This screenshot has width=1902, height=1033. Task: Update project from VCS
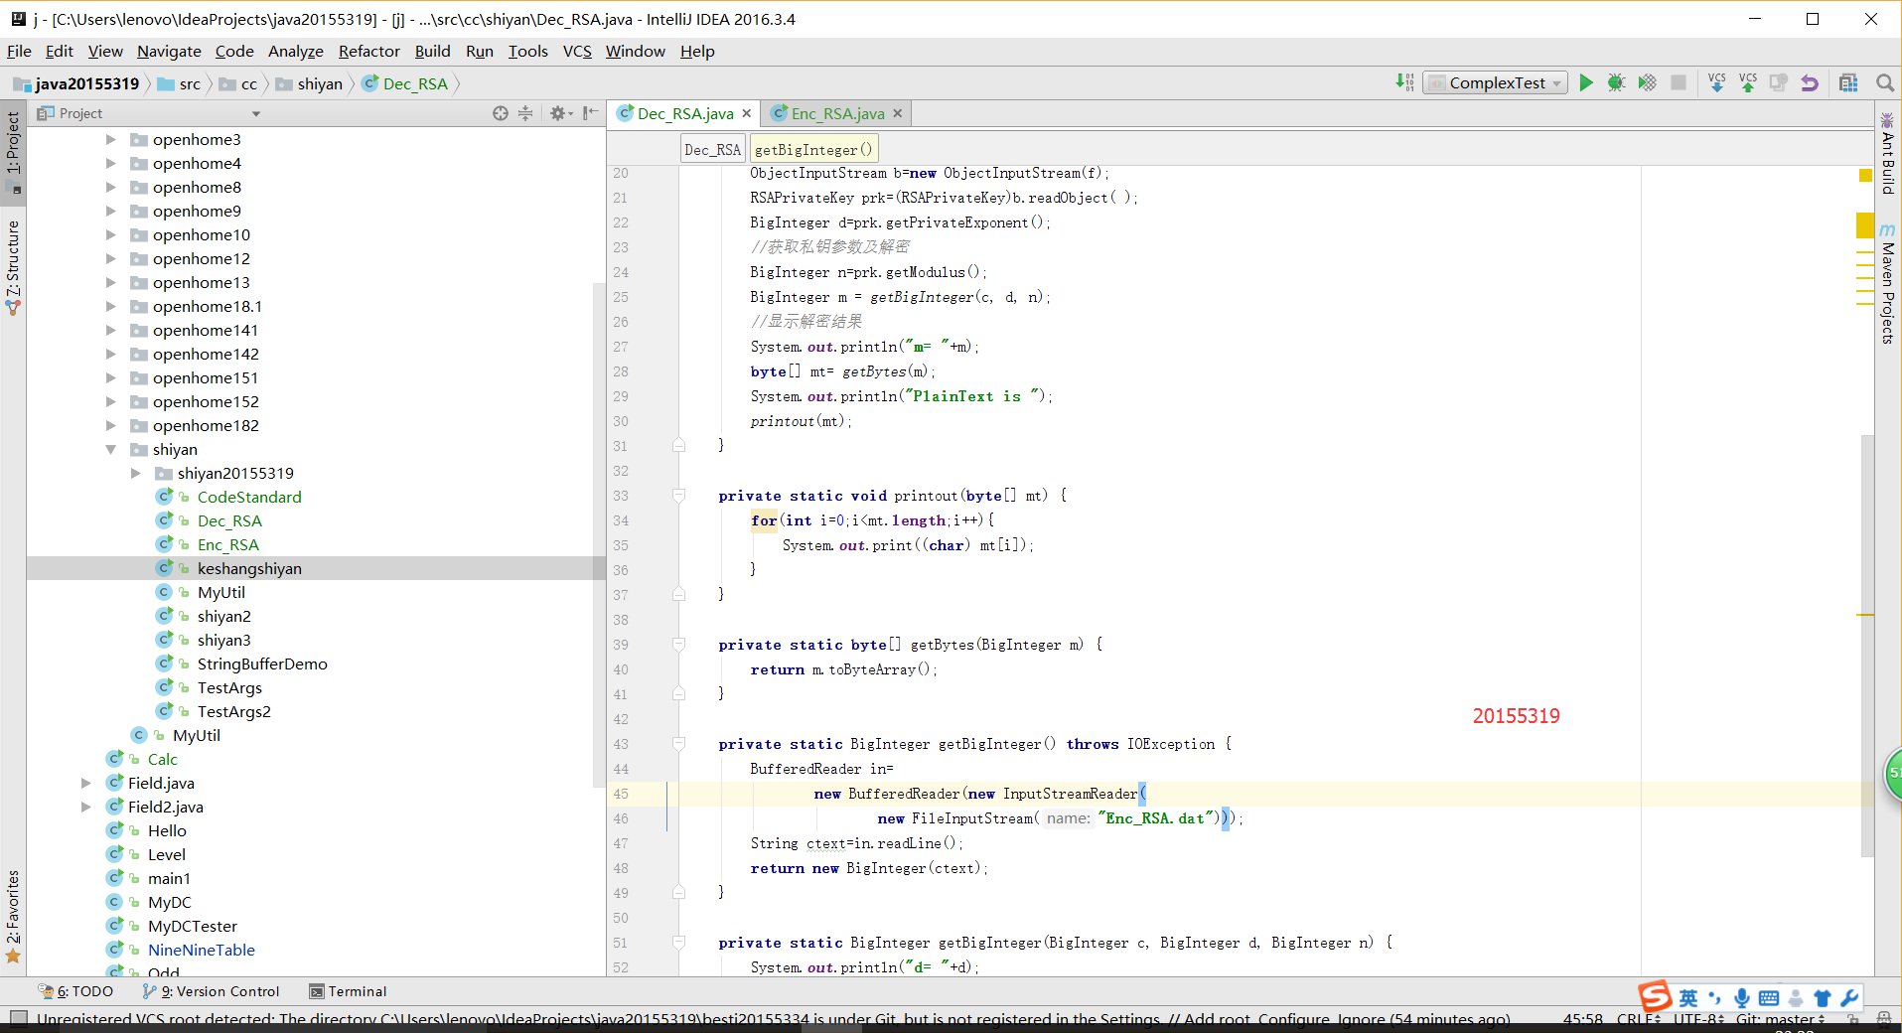(1717, 83)
